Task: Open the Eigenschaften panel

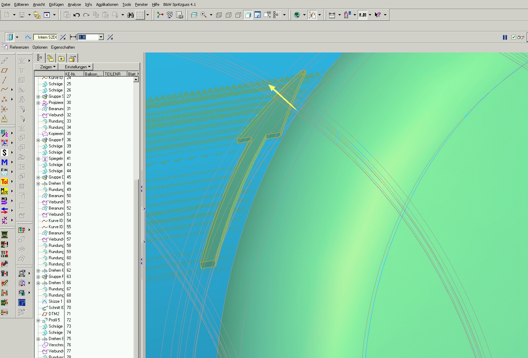Action: 63,47
